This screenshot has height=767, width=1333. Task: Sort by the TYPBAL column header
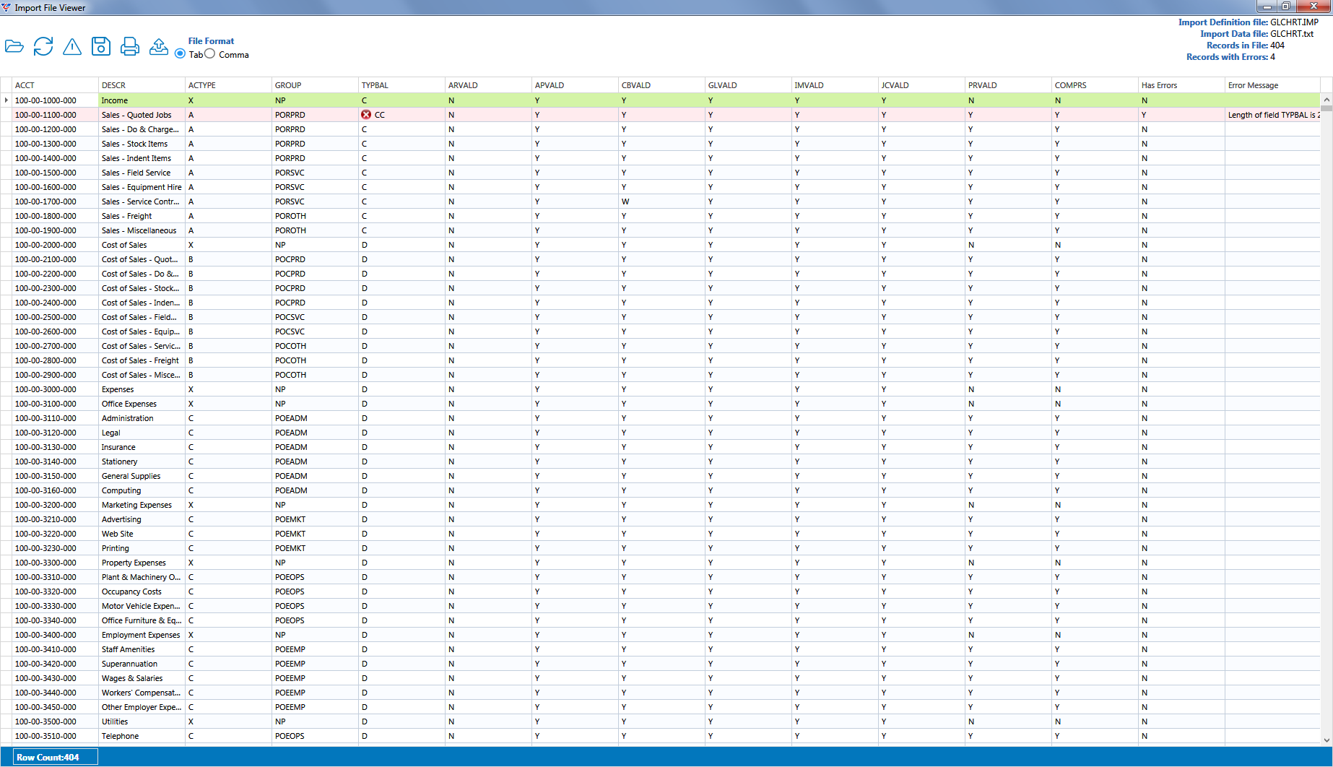click(x=401, y=85)
